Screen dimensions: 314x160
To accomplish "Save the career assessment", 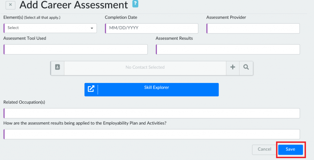I will [x=290, y=149].
